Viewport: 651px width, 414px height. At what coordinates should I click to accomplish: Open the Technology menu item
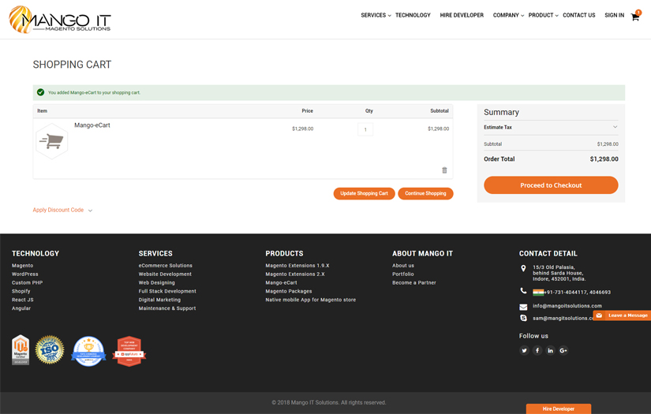(413, 15)
